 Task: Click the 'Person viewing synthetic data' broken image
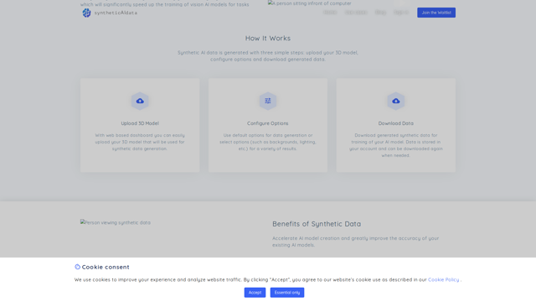116,222
